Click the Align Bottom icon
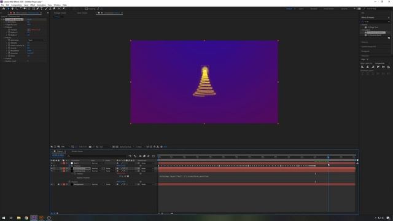 click(x=389, y=67)
